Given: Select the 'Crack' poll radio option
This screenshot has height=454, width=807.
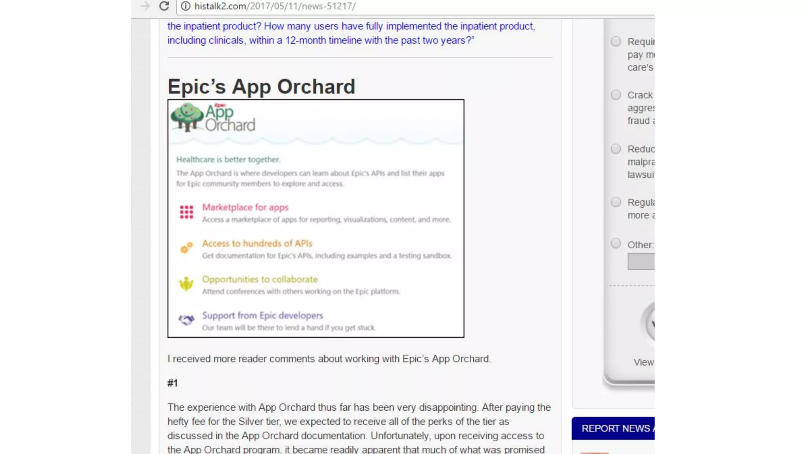Looking at the screenshot, I should 615,95.
